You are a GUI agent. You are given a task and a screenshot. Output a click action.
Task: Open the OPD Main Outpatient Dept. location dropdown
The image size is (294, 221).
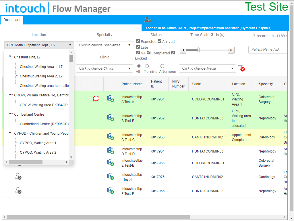pyautogui.click(x=39, y=45)
